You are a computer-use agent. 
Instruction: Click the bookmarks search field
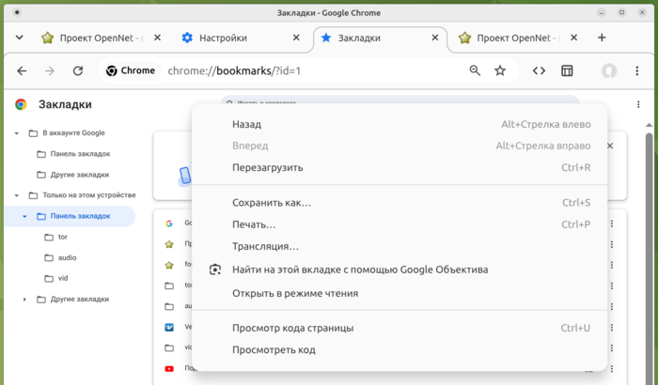pyautogui.click(x=399, y=100)
